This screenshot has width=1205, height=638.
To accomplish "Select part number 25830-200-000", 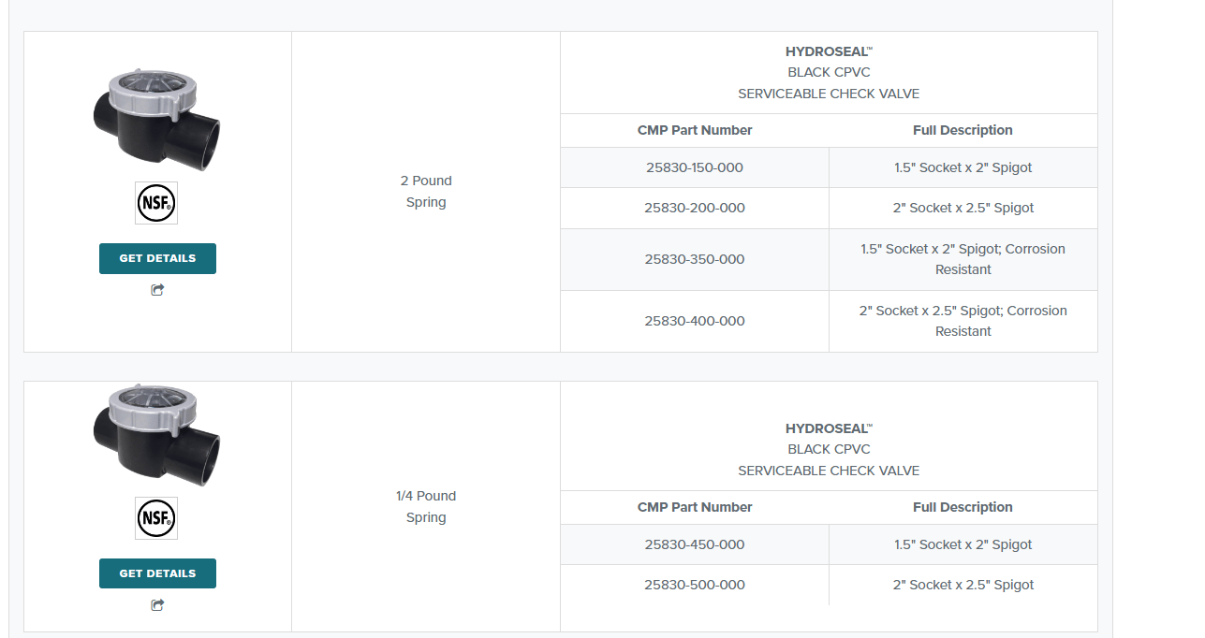I will click(694, 208).
